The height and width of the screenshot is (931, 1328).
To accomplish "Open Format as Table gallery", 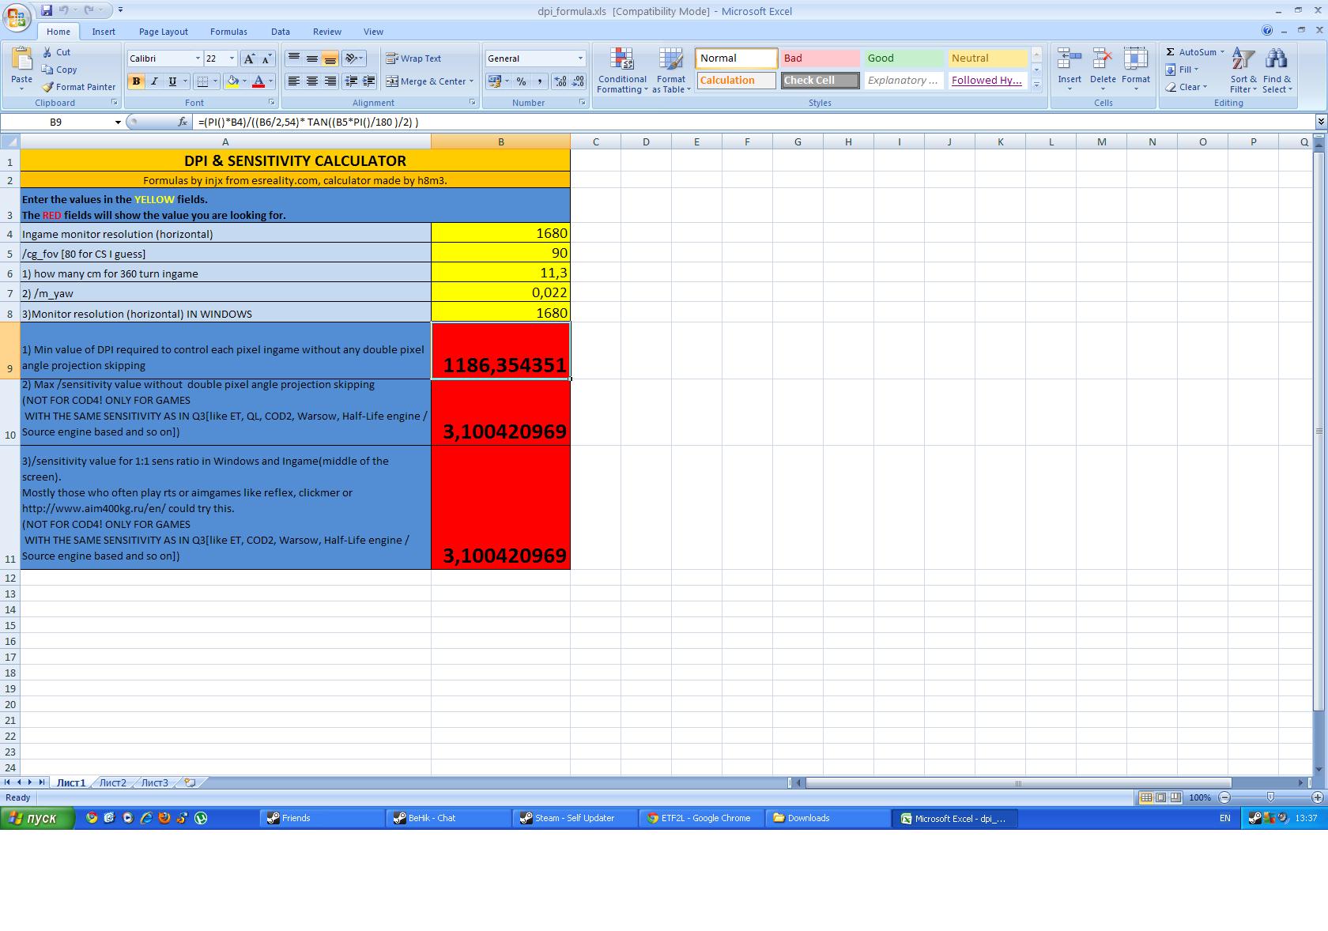I will [671, 70].
